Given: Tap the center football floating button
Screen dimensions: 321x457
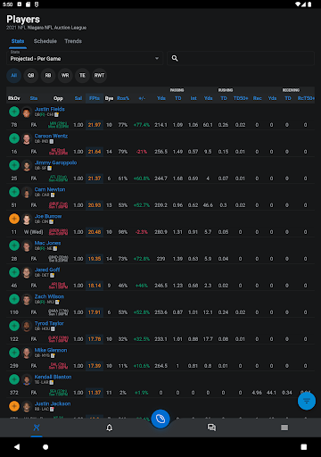Looking at the screenshot, I should tap(160, 419).
